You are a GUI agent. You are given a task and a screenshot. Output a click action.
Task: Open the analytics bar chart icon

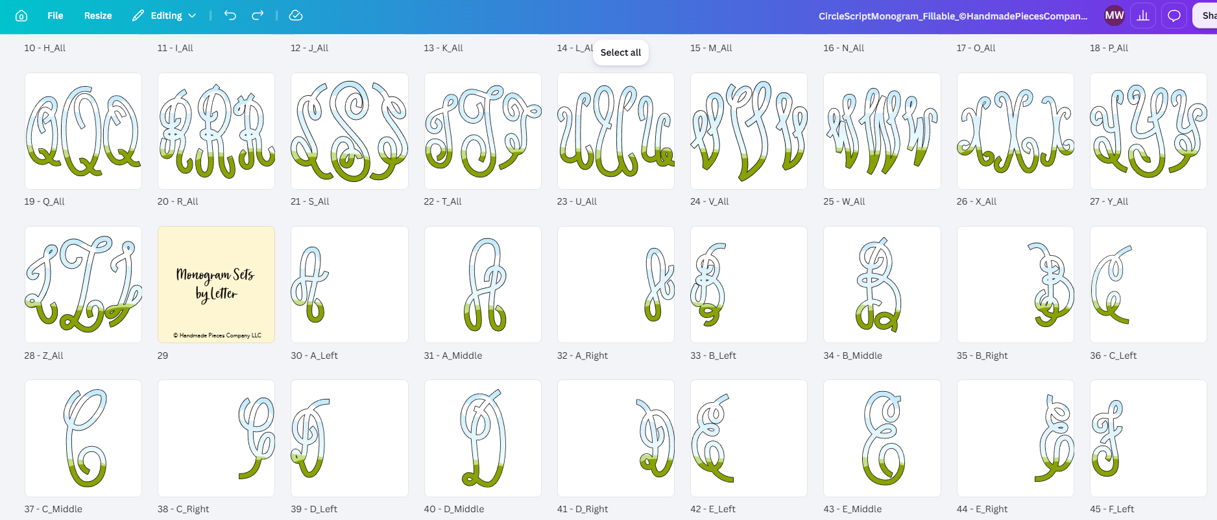click(1143, 16)
